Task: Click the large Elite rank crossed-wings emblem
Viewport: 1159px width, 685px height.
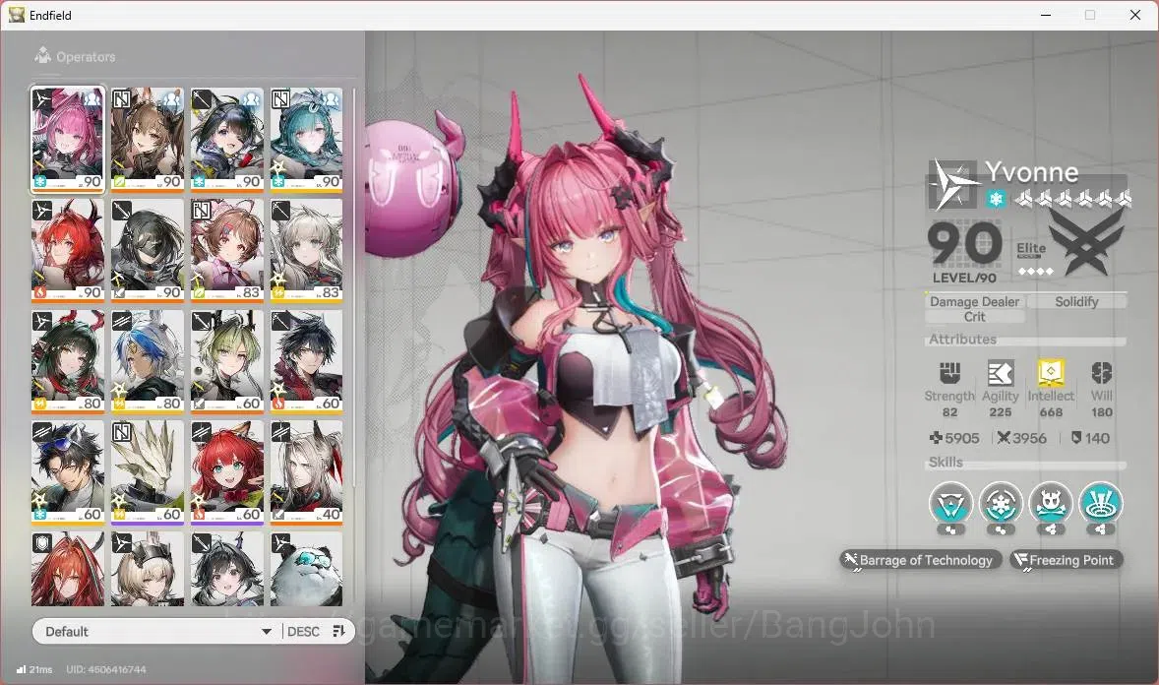Action: [x=1086, y=241]
